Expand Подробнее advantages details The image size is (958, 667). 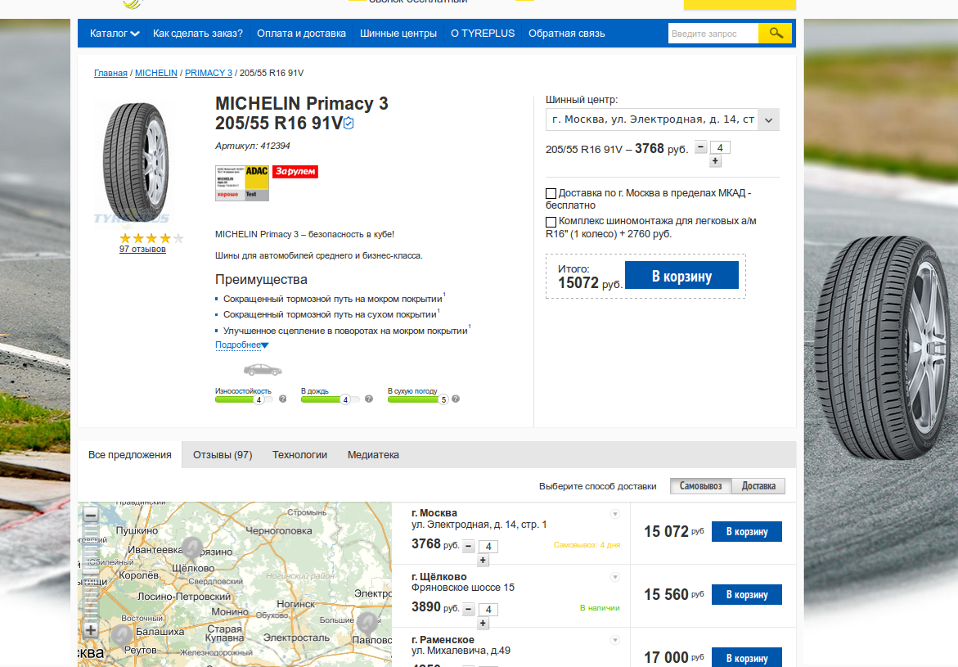click(x=242, y=345)
